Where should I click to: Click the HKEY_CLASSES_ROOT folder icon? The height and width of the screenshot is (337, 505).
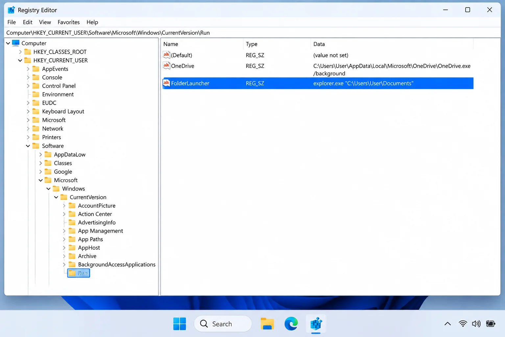(28, 52)
